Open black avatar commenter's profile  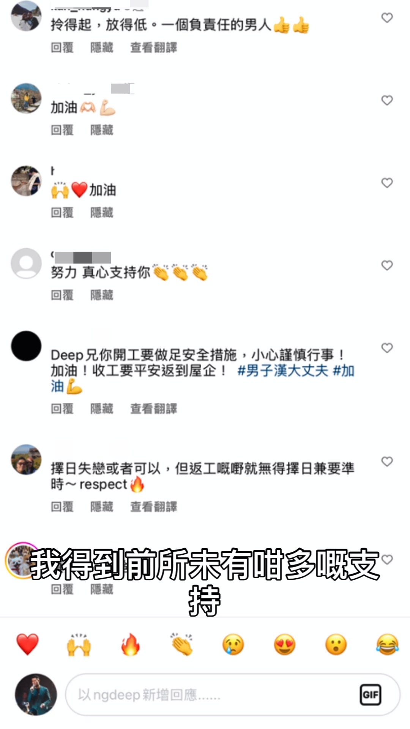point(26,346)
